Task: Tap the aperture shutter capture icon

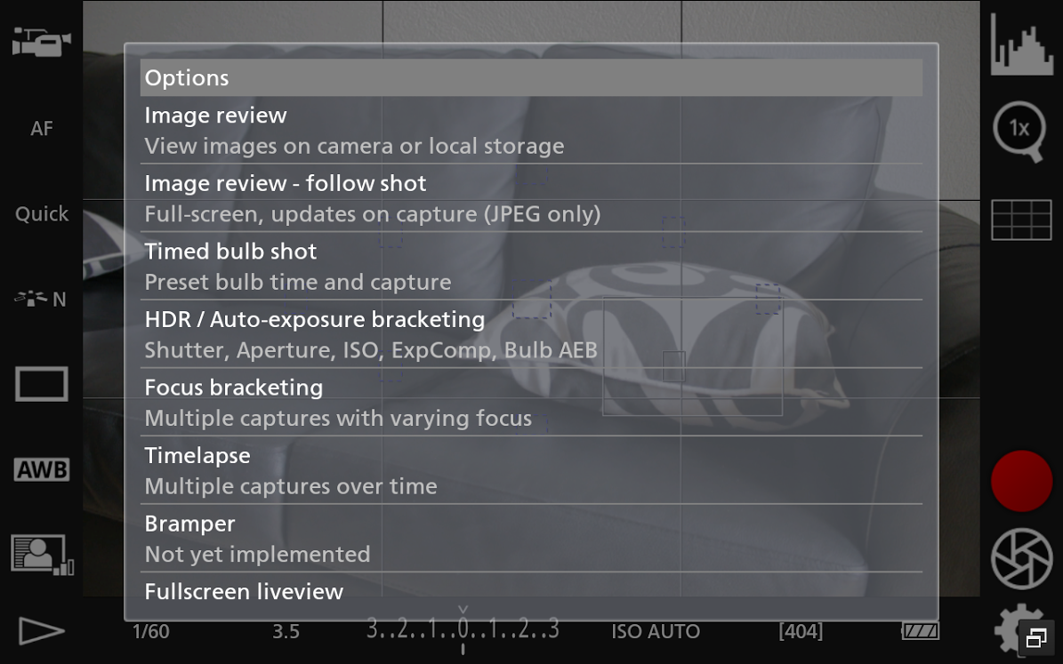Action: tap(1021, 559)
